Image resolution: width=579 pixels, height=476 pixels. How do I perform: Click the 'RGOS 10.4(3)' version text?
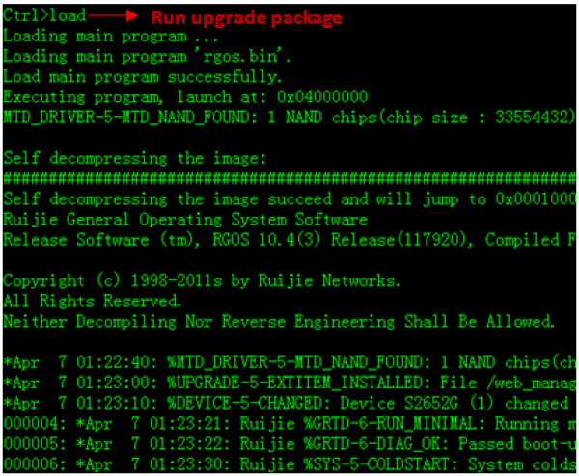pyautogui.click(x=266, y=240)
